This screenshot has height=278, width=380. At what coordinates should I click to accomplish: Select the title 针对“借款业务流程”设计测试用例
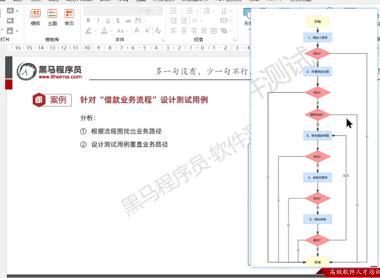tap(144, 100)
